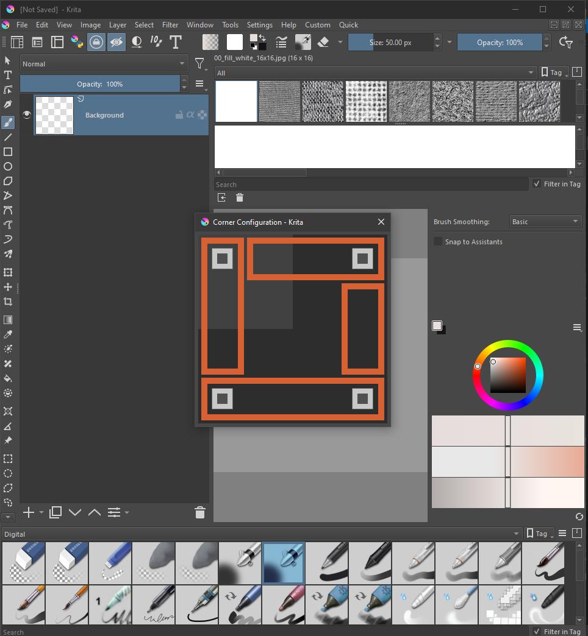Open the Settings menu
Viewport: 588px width, 636px height.
(259, 25)
